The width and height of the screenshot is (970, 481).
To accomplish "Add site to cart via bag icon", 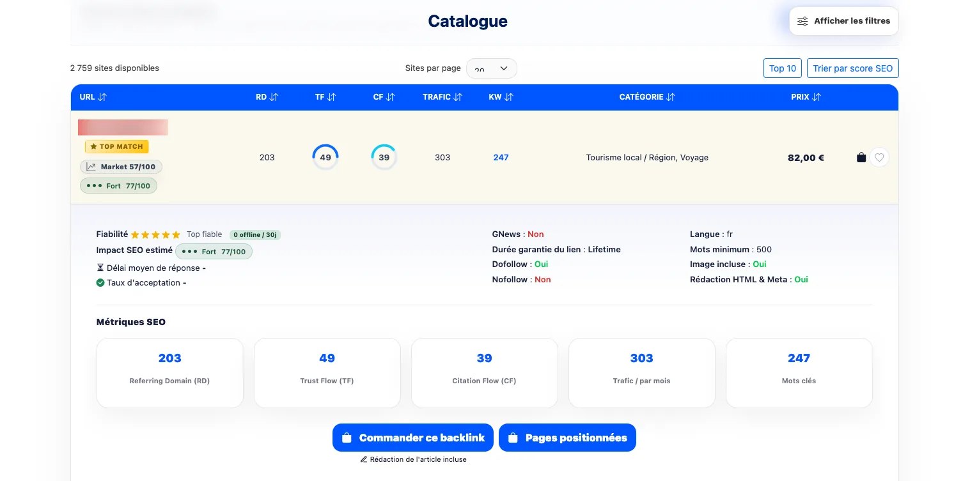I will click(x=861, y=157).
